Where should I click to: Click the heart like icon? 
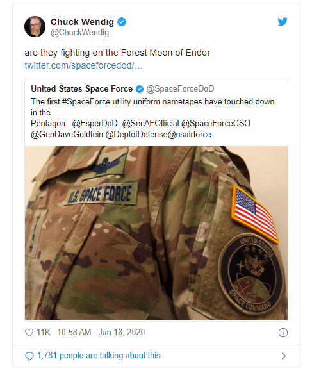(x=29, y=333)
